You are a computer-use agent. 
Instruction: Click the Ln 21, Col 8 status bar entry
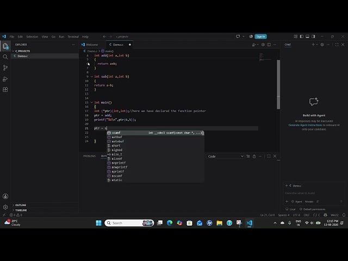click(268, 215)
